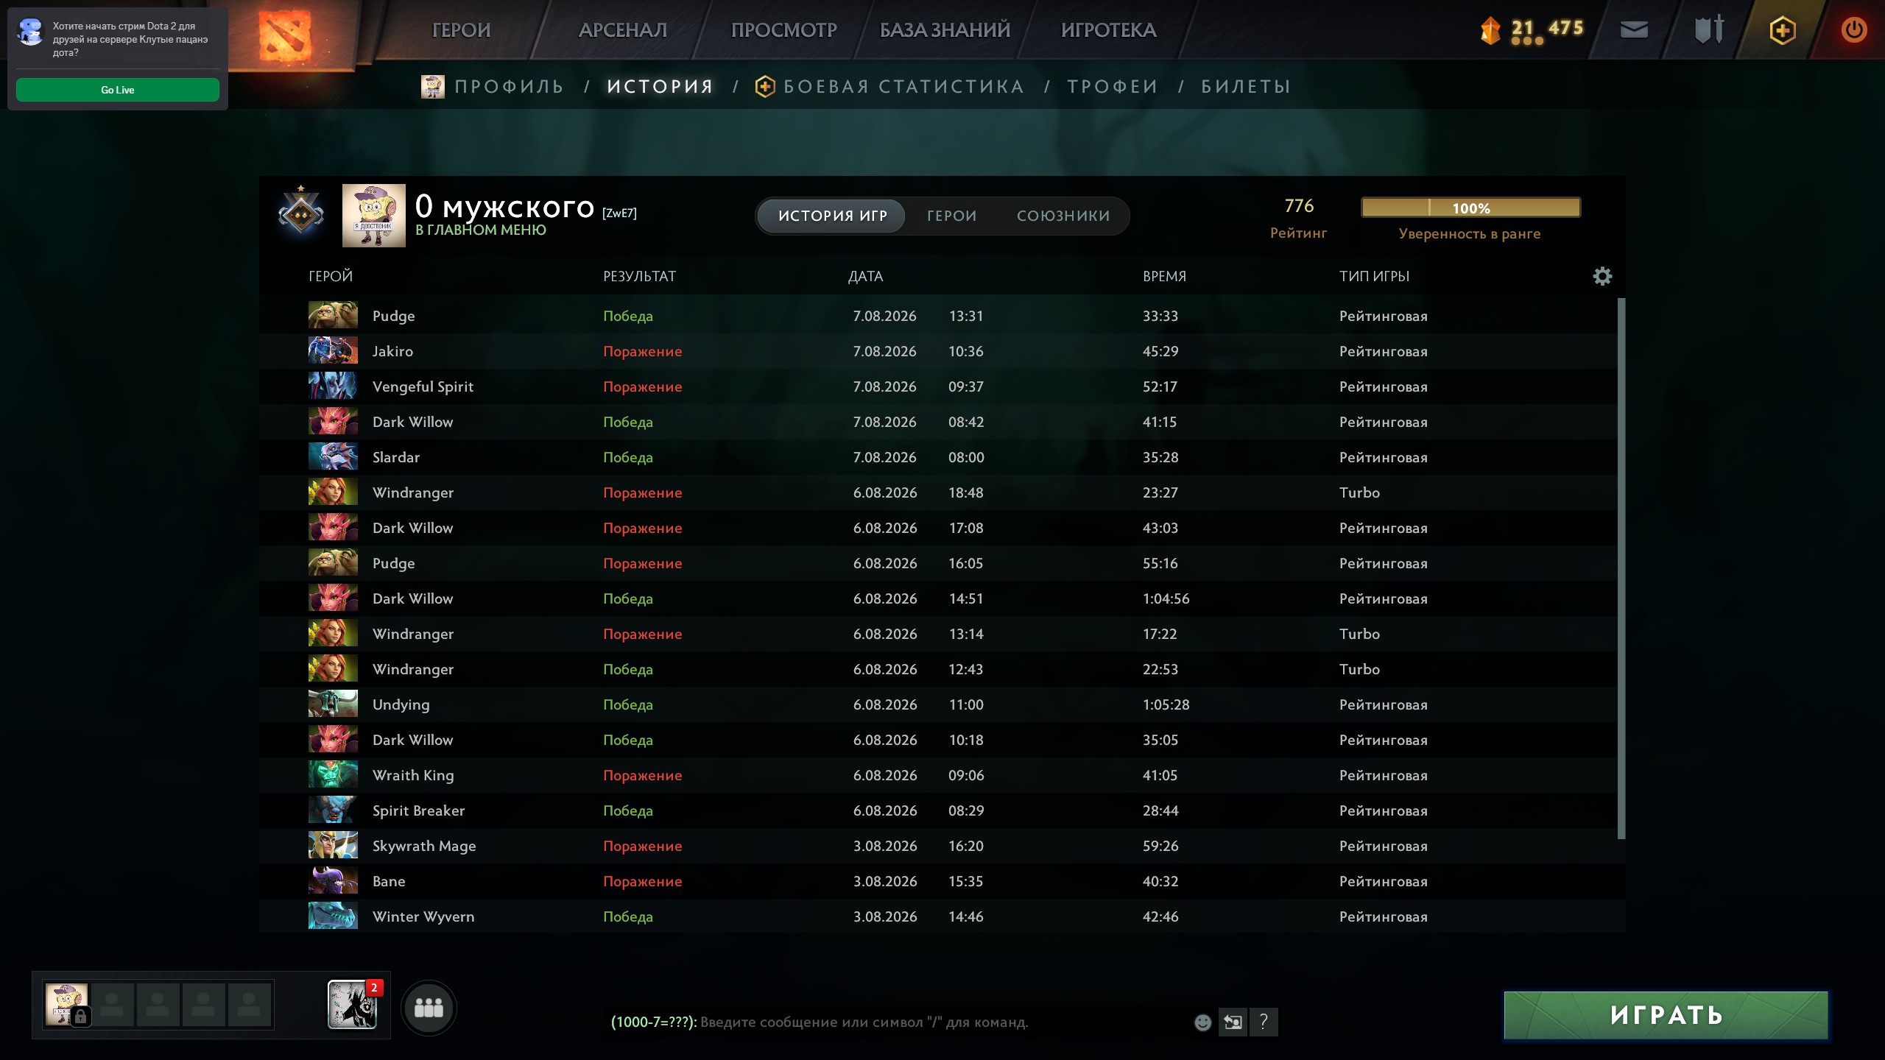1885x1060 pixels.
Task: Click the match history scrollbar
Action: pyautogui.click(x=1621, y=568)
